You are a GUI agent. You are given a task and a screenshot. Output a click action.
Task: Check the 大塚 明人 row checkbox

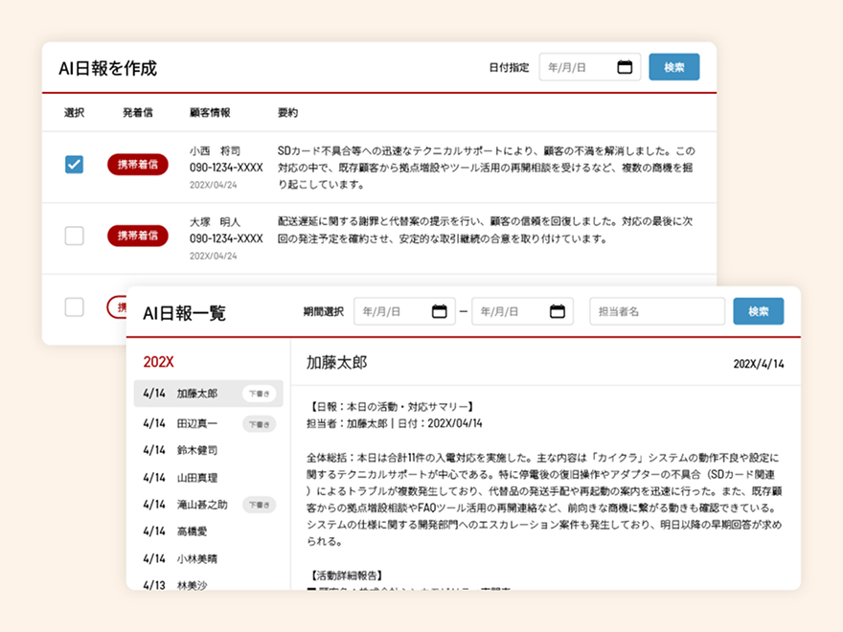(x=74, y=236)
